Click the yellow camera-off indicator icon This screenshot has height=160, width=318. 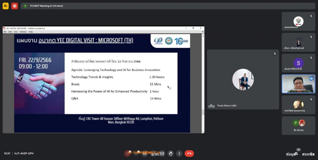[x=6, y=6]
